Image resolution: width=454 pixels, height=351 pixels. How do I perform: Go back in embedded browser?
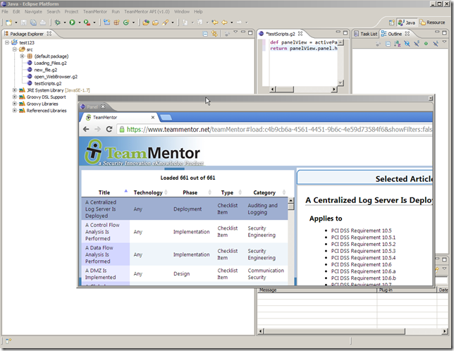[87, 130]
